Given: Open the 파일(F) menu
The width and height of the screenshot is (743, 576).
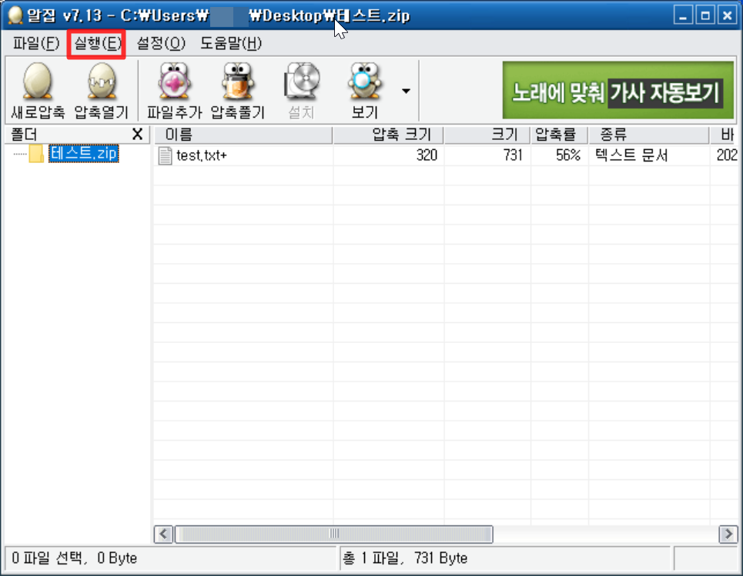Looking at the screenshot, I should (36, 44).
